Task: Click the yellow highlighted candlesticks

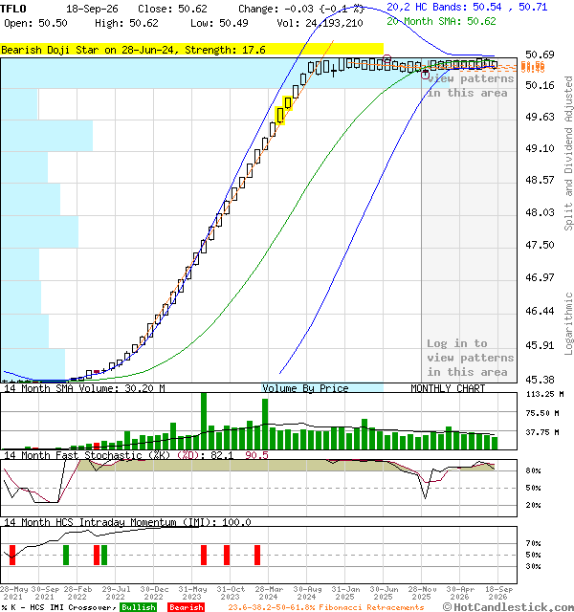Action: (x=283, y=110)
